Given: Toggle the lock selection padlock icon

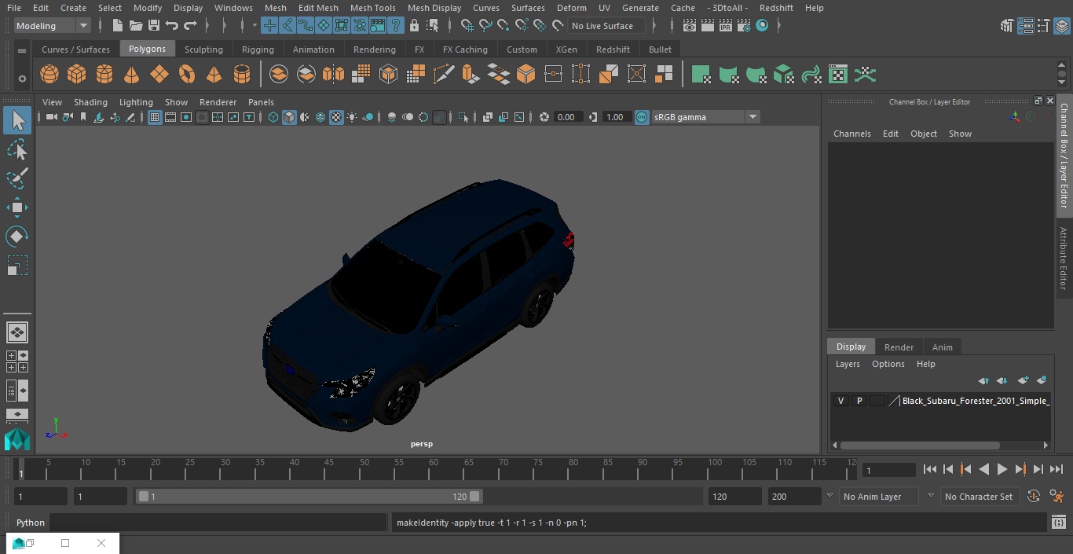Looking at the screenshot, I should click(414, 26).
